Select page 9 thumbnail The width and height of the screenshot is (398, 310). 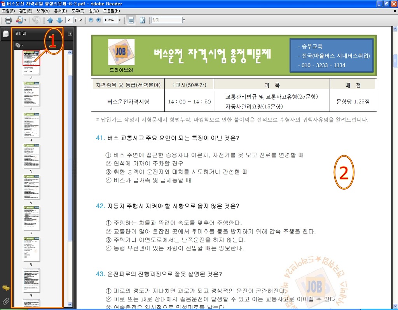point(31,280)
